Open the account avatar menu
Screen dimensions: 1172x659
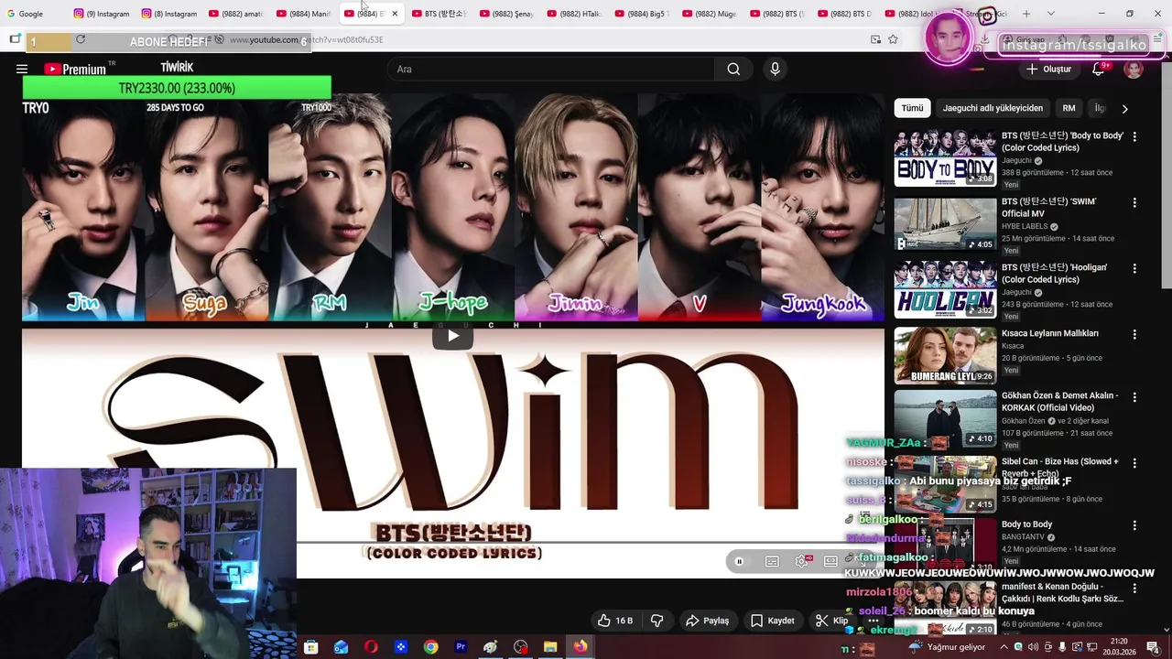click(1134, 70)
